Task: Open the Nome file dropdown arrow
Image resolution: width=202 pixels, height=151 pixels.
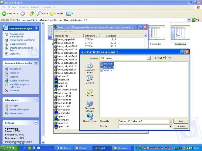Action: click(x=170, y=121)
